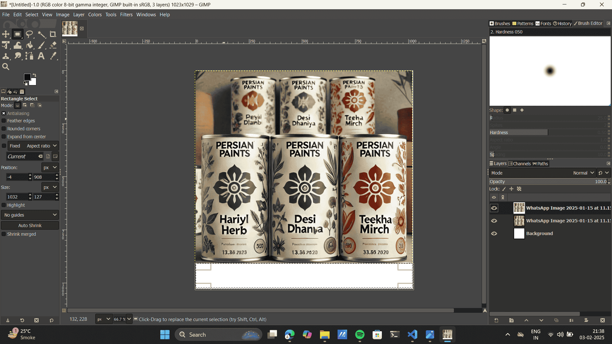
Task: Duplicate the selected layer
Action: [556, 320]
